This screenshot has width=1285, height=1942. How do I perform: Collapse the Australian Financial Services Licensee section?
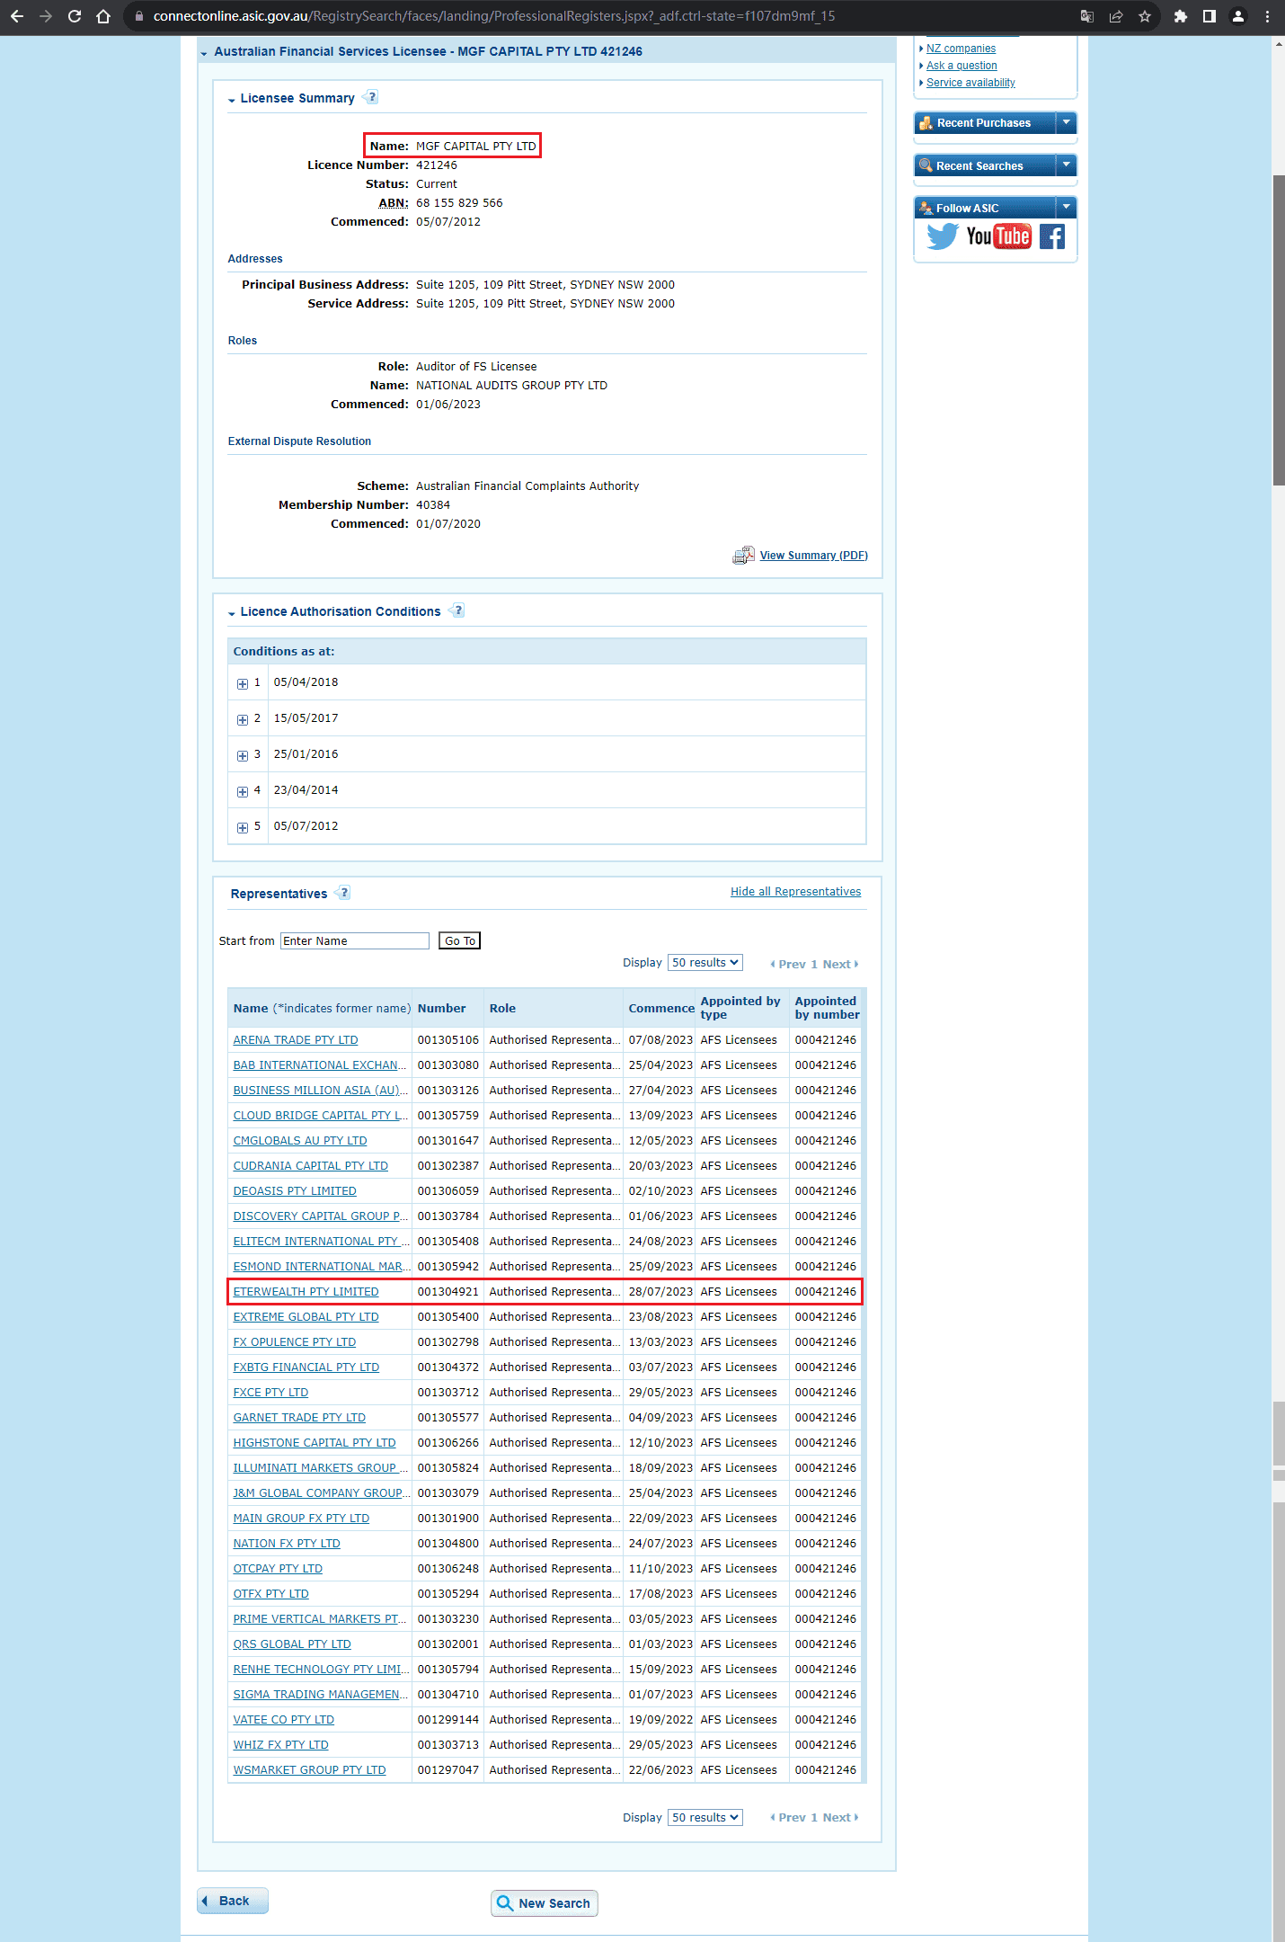point(204,53)
